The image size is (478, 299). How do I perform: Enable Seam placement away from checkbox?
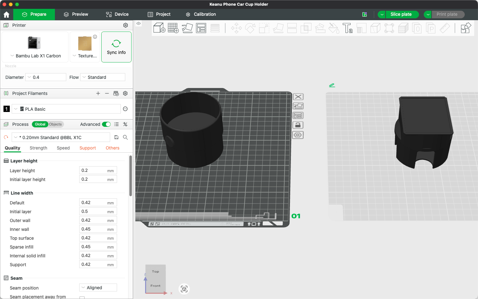pyautogui.click(x=82, y=297)
